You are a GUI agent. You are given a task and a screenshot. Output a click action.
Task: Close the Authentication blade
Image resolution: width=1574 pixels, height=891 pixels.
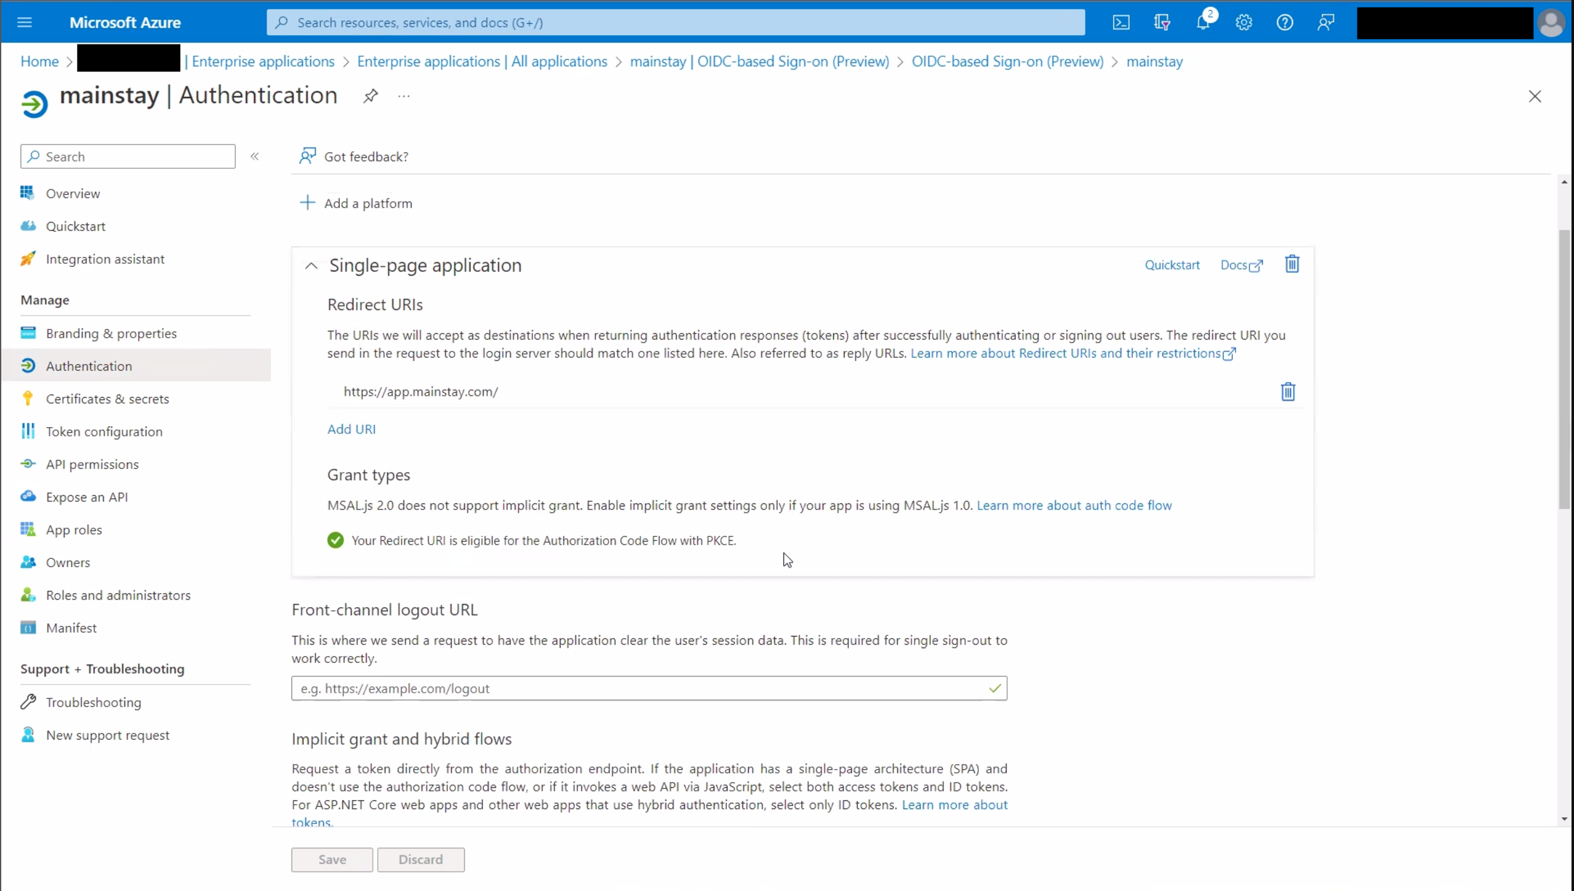pyautogui.click(x=1534, y=96)
